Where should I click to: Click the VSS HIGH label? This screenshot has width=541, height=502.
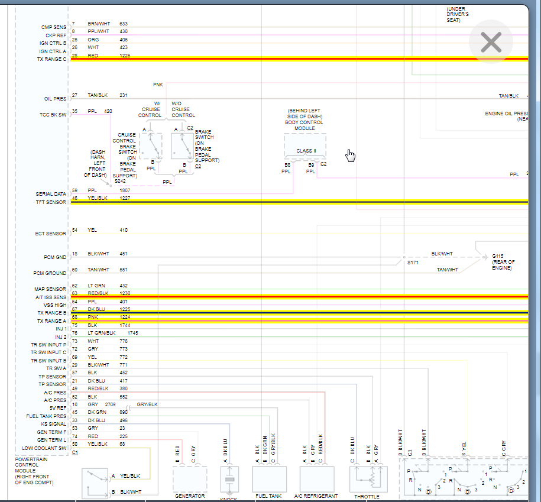tap(55, 305)
